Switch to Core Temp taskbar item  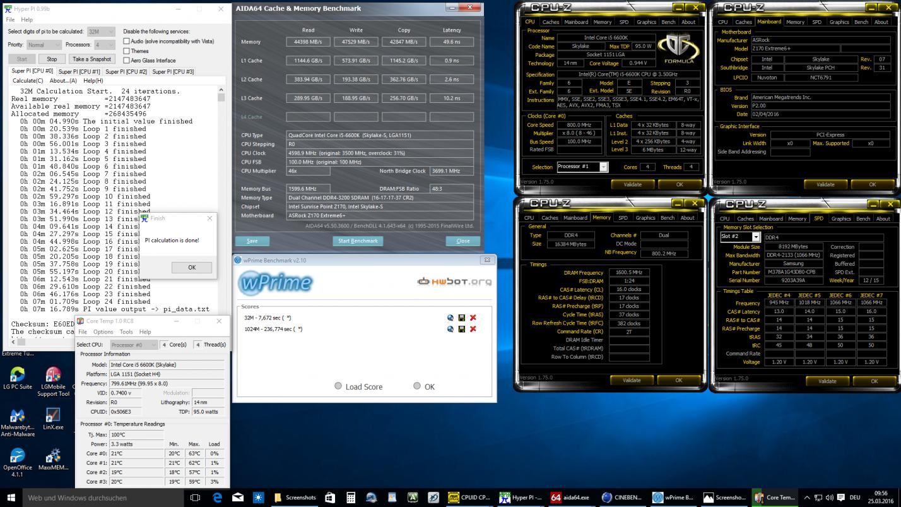point(775,498)
